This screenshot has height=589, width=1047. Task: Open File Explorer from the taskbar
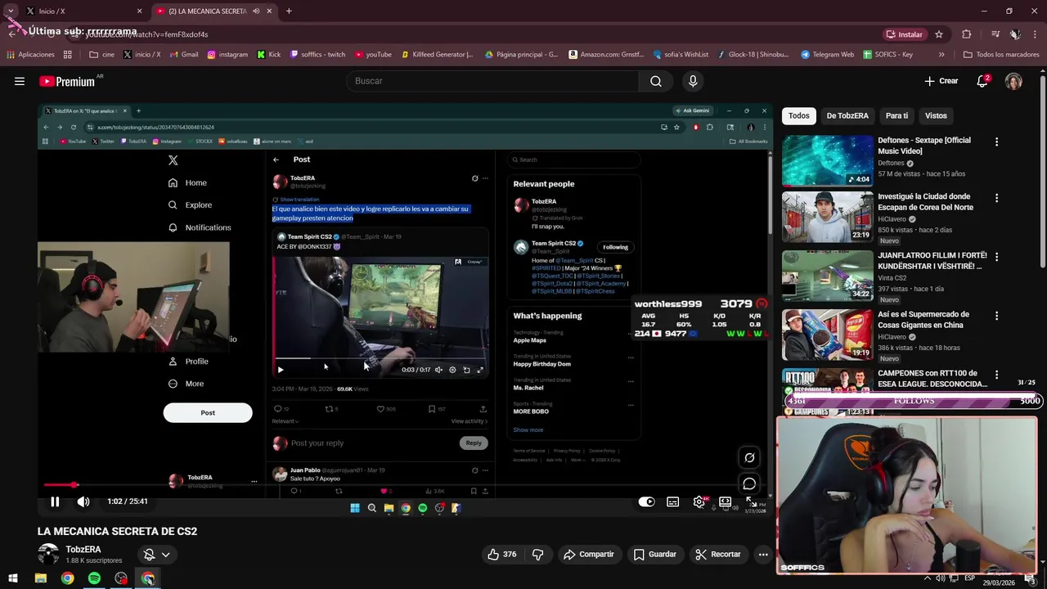tap(40, 578)
